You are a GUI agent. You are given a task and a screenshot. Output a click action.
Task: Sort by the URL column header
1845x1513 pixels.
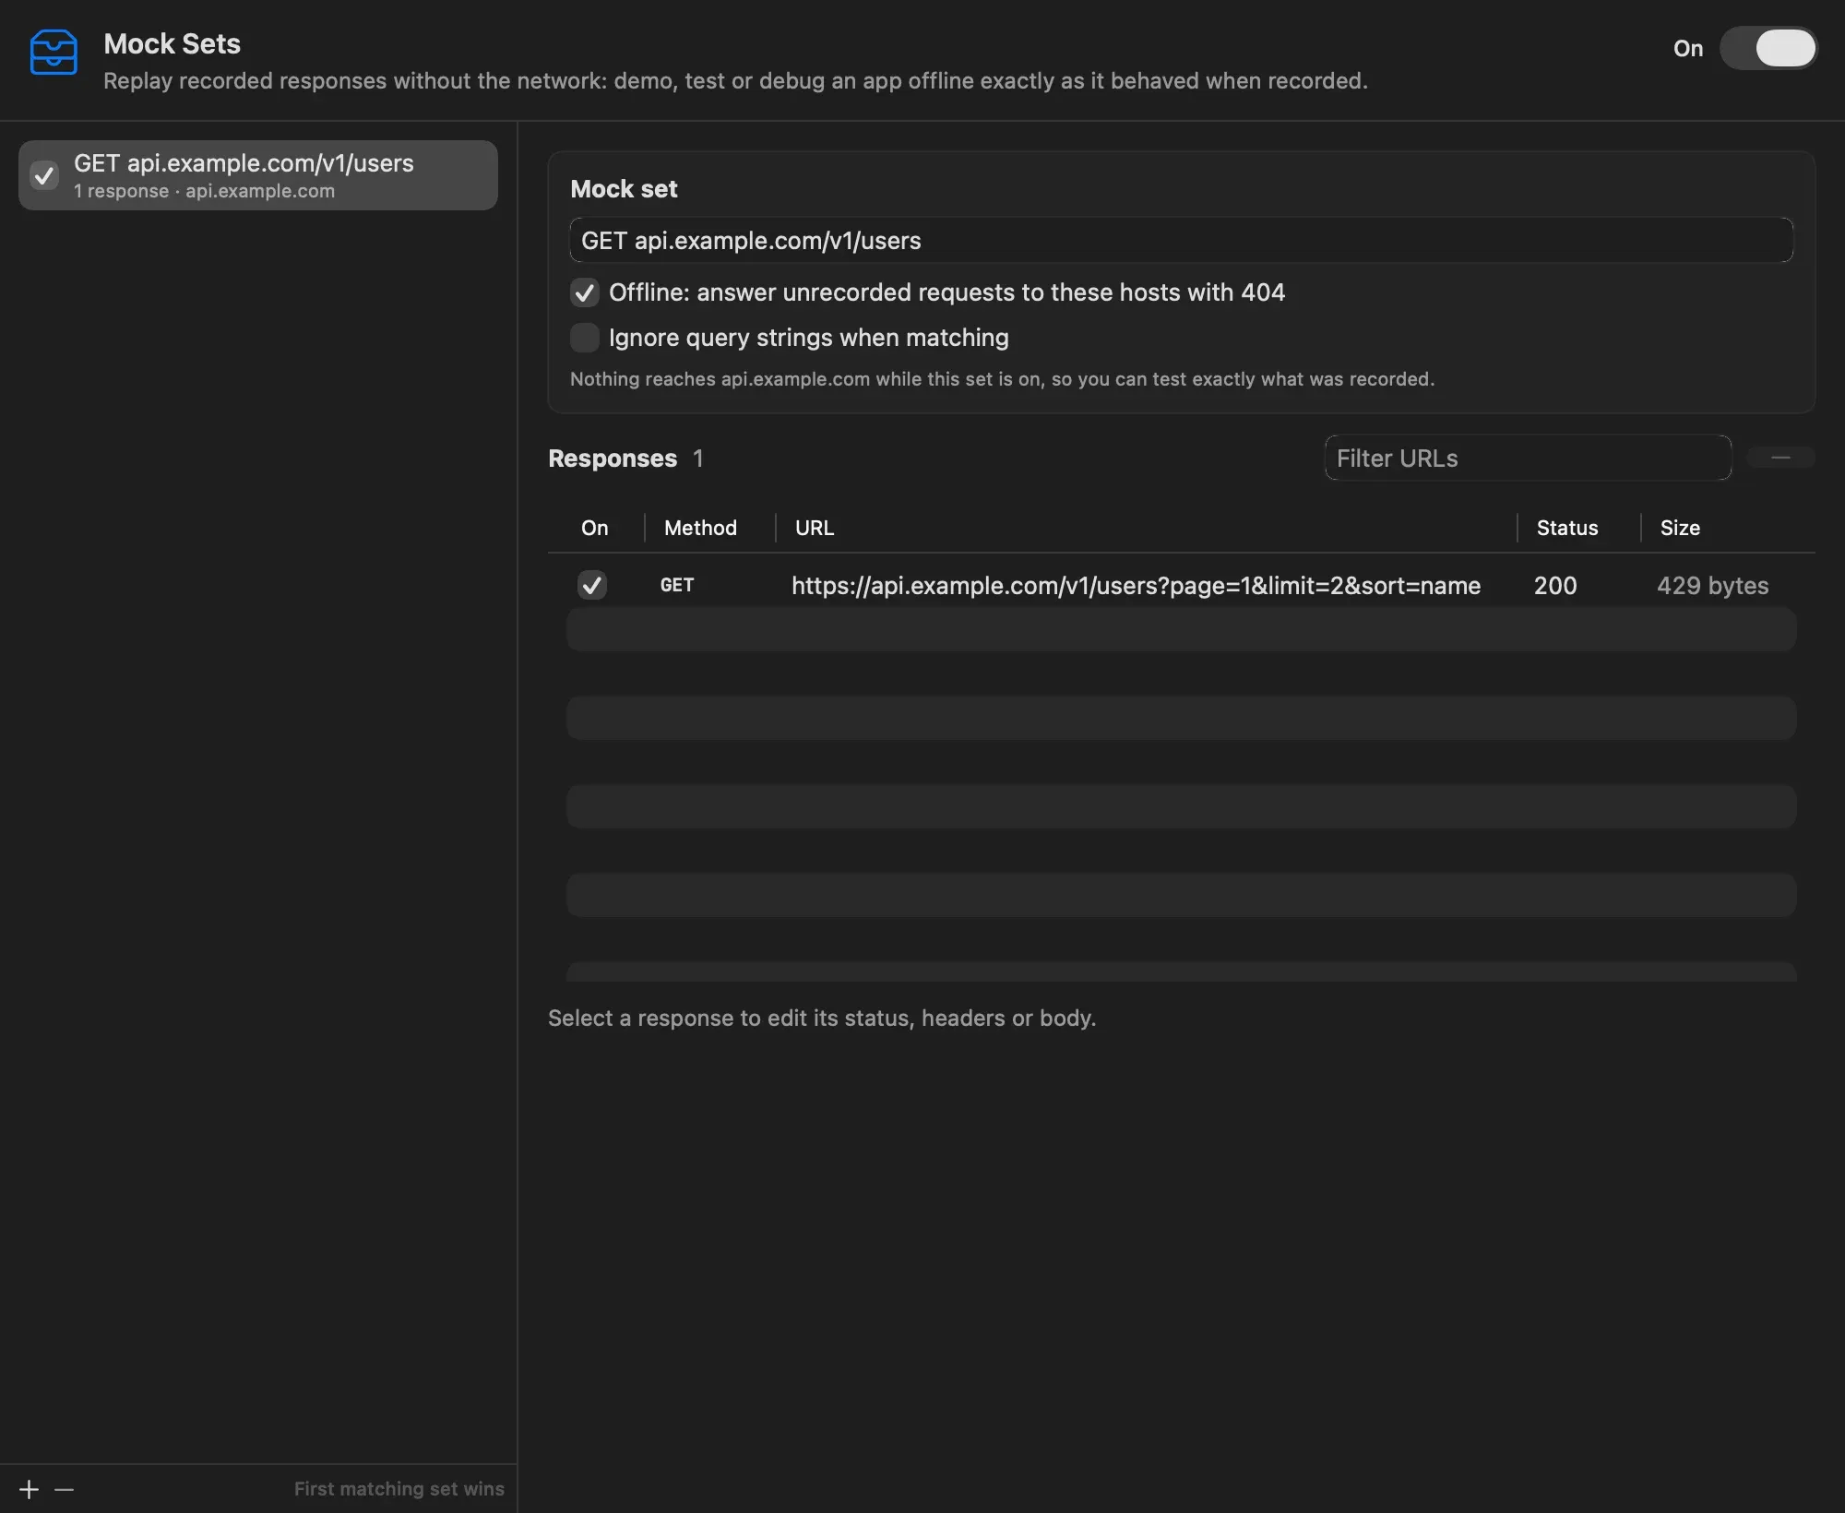click(815, 528)
